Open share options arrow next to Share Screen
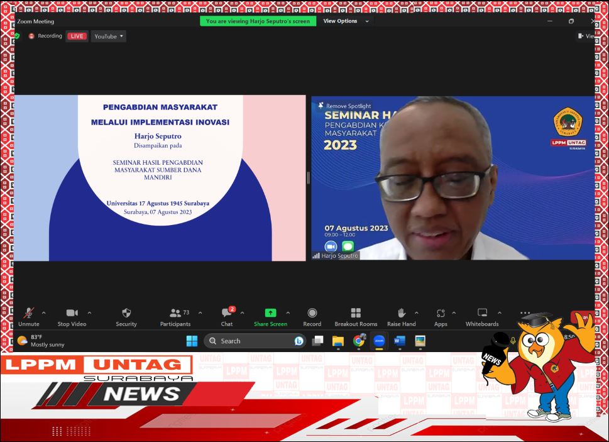 click(288, 312)
